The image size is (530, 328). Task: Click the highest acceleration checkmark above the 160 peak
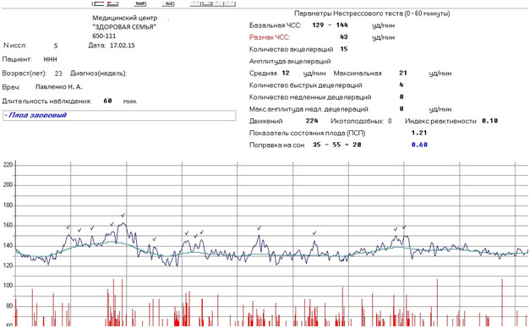point(123,215)
